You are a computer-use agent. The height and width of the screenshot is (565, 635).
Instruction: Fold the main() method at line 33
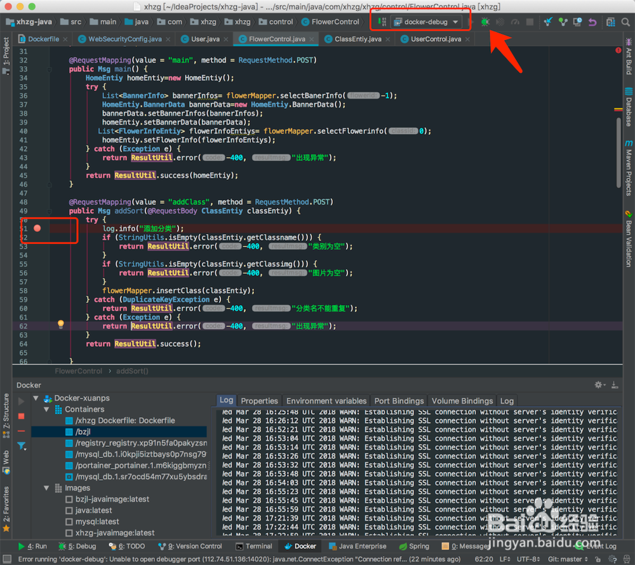click(50, 69)
